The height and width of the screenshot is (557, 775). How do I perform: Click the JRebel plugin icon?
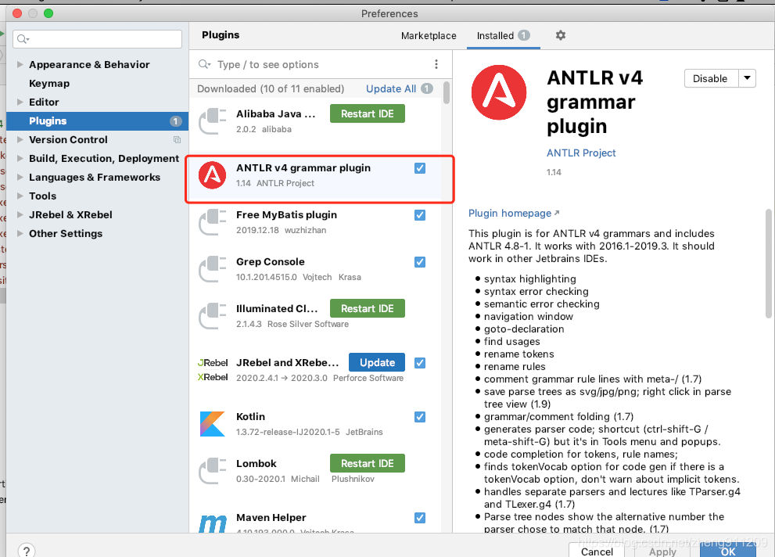pyautogui.click(x=212, y=369)
